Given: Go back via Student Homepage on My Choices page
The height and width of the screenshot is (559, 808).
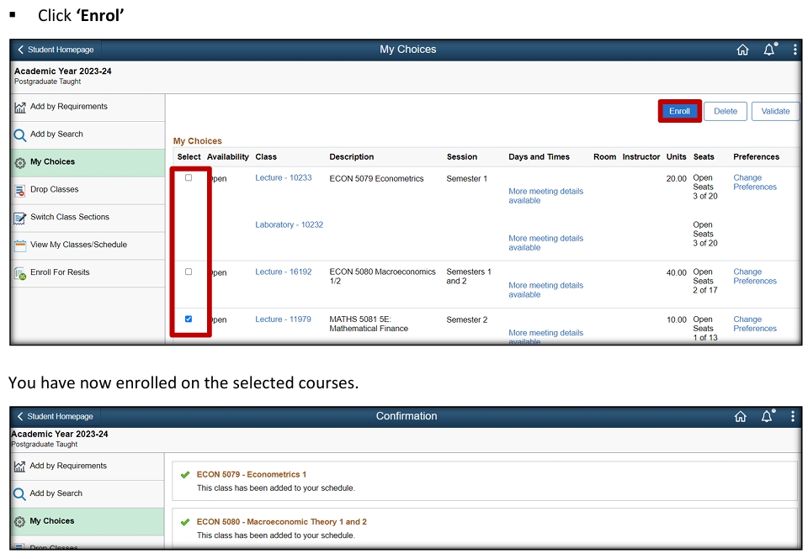Looking at the screenshot, I should click(56, 50).
